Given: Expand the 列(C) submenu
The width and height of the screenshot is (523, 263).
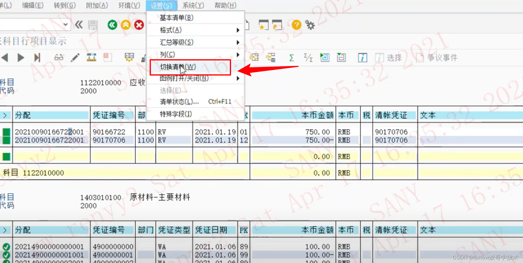Looking at the screenshot, I should pos(196,54).
